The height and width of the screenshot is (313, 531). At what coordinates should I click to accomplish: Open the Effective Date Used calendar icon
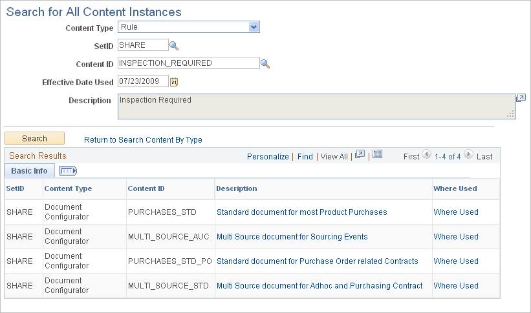[x=174, y=82]
